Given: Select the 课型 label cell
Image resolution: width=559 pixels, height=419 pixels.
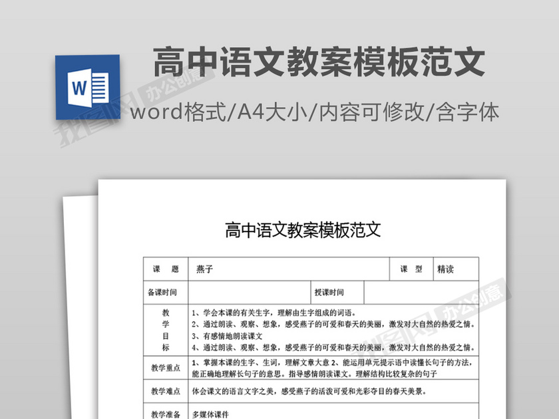Looking at the screenshot, I should (411, 269).
